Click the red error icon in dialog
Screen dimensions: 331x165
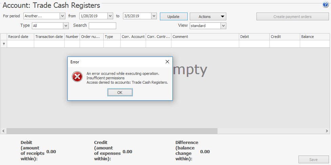(77, 77)
